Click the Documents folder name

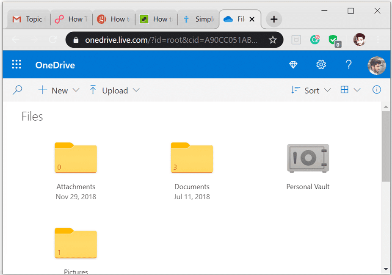(192, 187)
